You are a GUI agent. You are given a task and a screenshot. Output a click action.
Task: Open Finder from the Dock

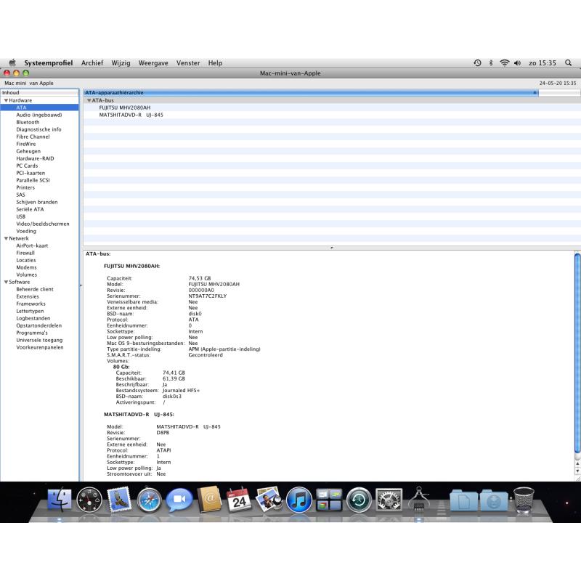point(60,499)
